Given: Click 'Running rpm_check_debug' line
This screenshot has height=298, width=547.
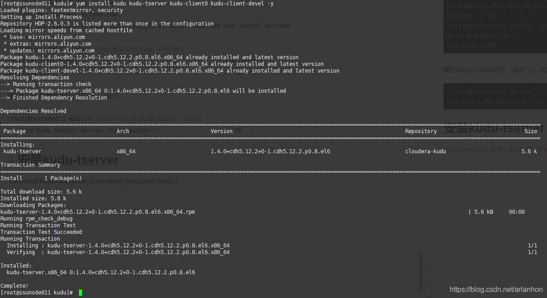Looking at the screenshot, I should point(36,219).
